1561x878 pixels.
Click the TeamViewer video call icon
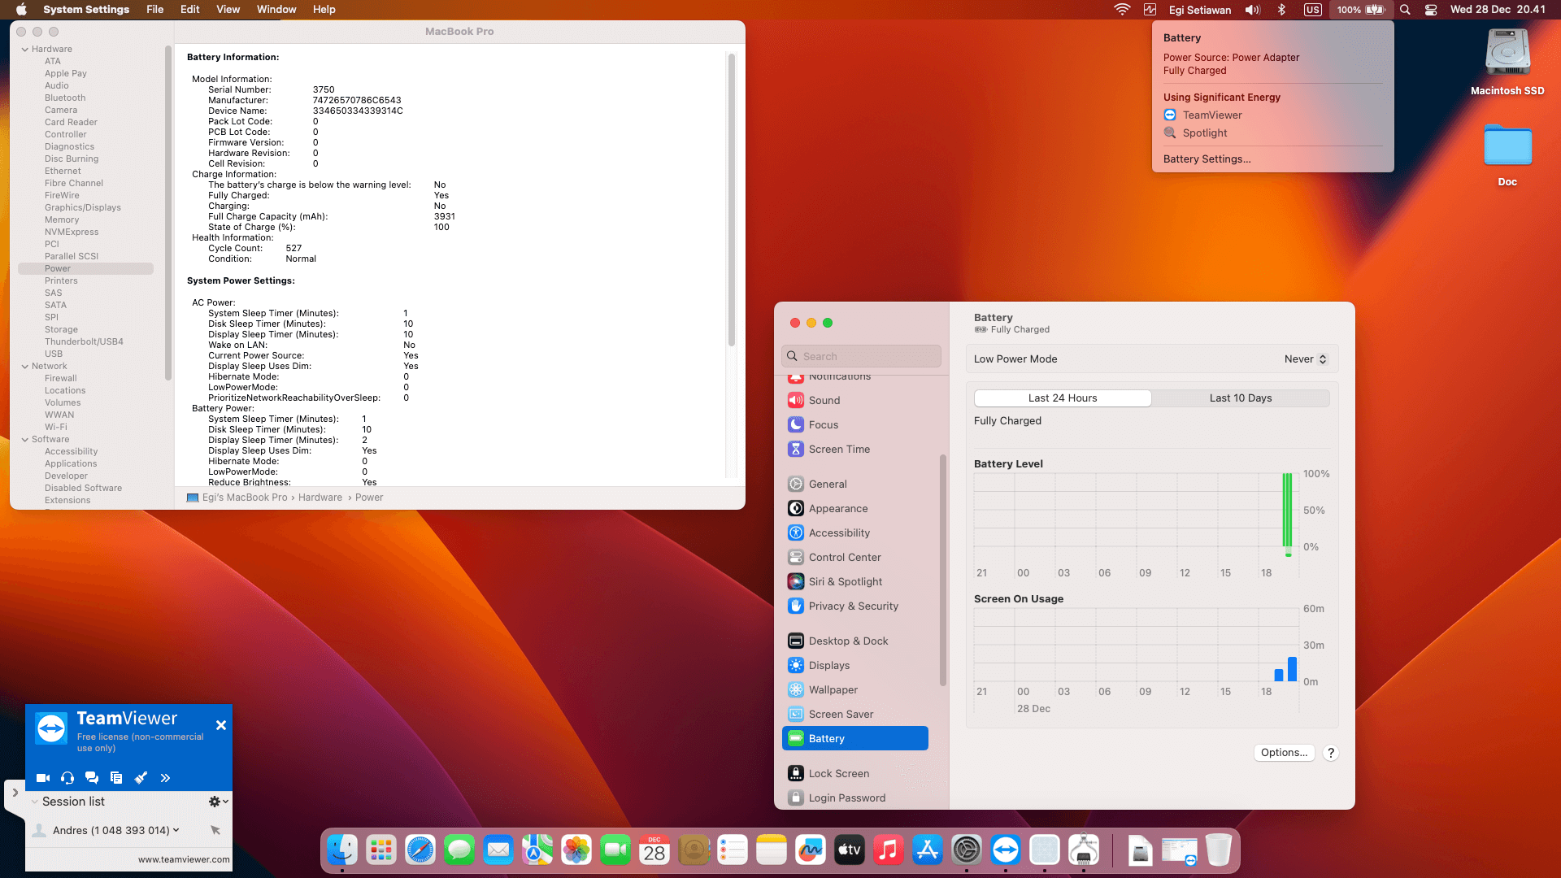[43, 778]
